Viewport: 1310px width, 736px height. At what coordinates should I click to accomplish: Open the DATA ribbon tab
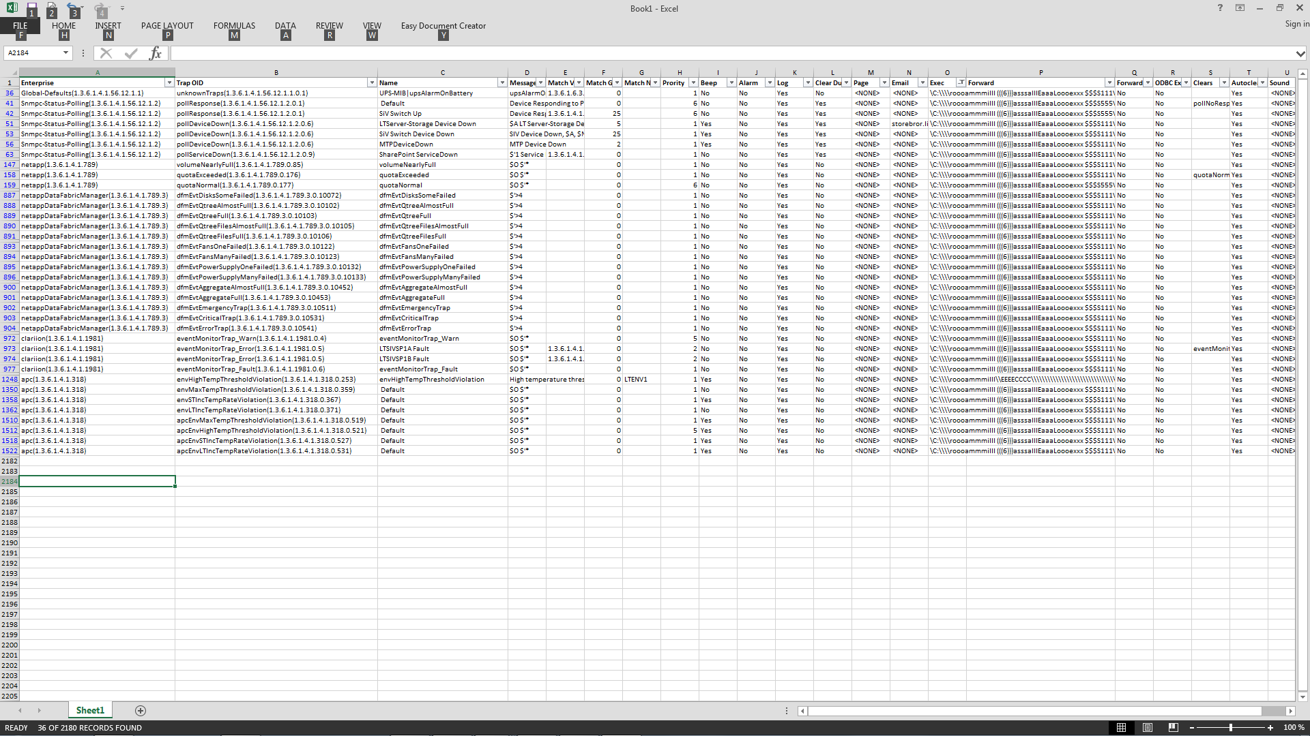coord(285,26)
